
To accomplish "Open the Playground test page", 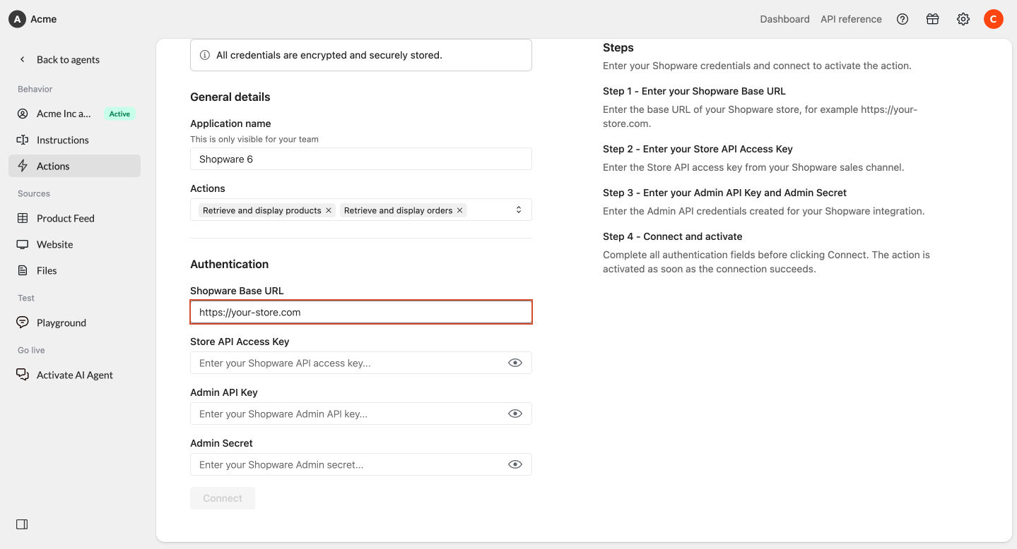I will tap(74, 322).
